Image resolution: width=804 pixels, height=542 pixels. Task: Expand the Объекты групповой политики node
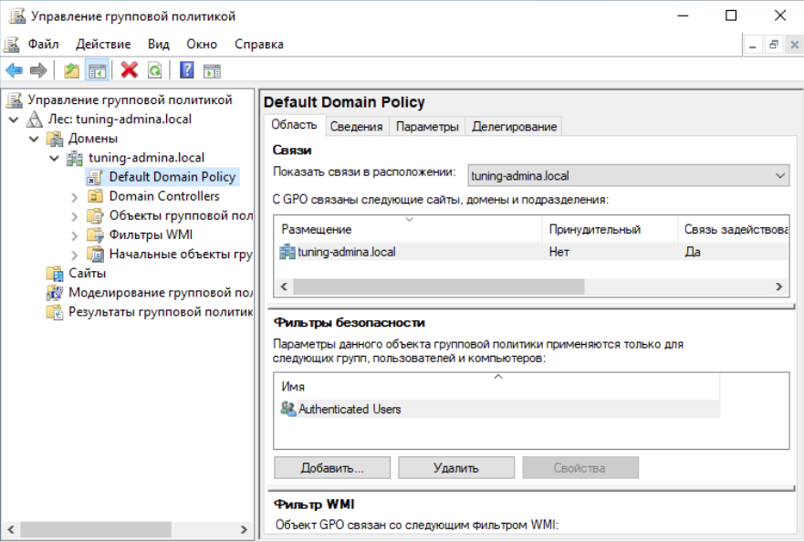pyautogui.click(x=74, y=216)
